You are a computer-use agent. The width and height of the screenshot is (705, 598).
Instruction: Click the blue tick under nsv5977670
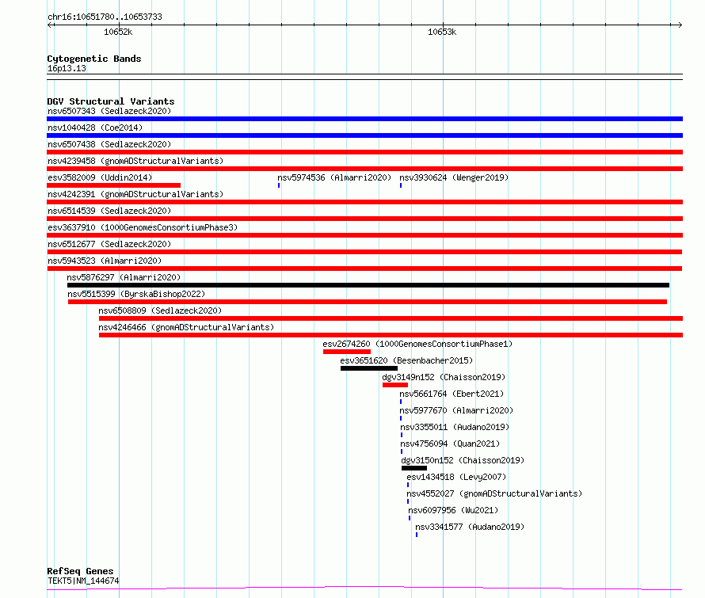point(401,418)
